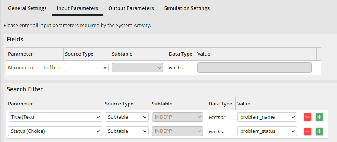
Task: Add a row after Status (Choice)
Action: click(x=319, y=131)
